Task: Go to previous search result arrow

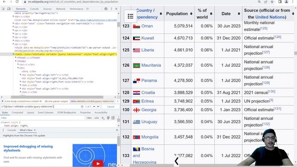Action: click(x=94, y=107)
